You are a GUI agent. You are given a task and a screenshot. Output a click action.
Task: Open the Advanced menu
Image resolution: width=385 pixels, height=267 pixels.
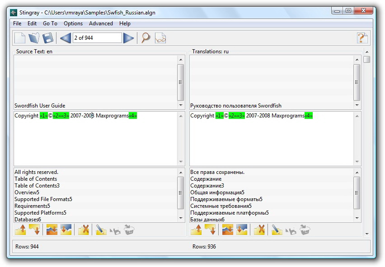click(101, 23)
